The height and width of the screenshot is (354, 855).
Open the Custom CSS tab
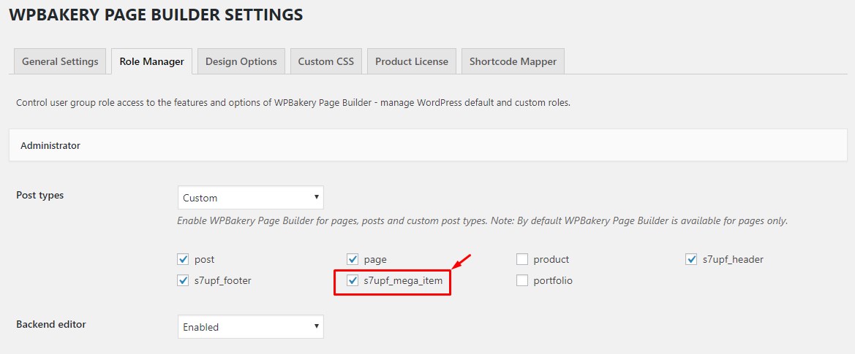325,61
